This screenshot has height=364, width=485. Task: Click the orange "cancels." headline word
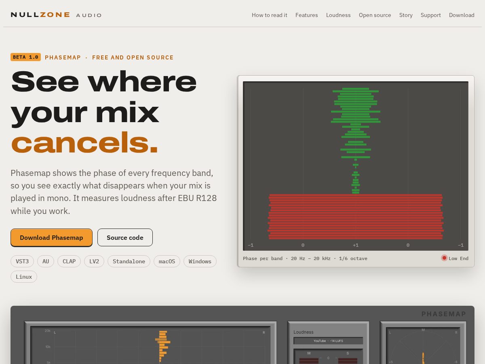[84, 143]
